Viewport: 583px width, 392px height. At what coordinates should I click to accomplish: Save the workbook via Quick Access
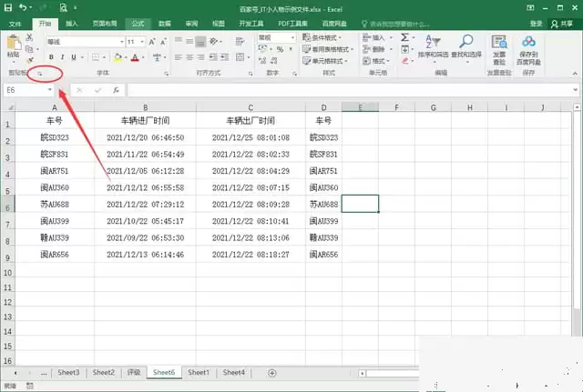coord(8,7)
